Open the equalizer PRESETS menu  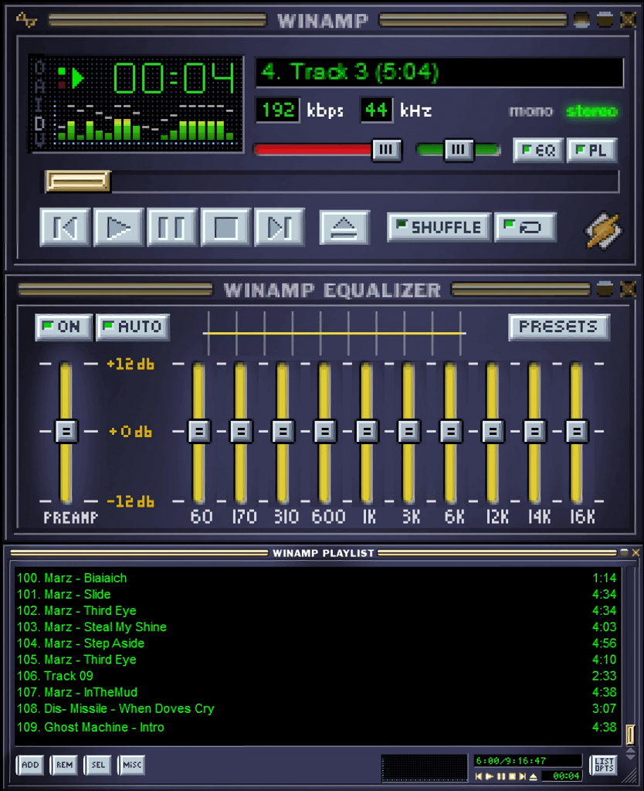[x=559, y=327]
